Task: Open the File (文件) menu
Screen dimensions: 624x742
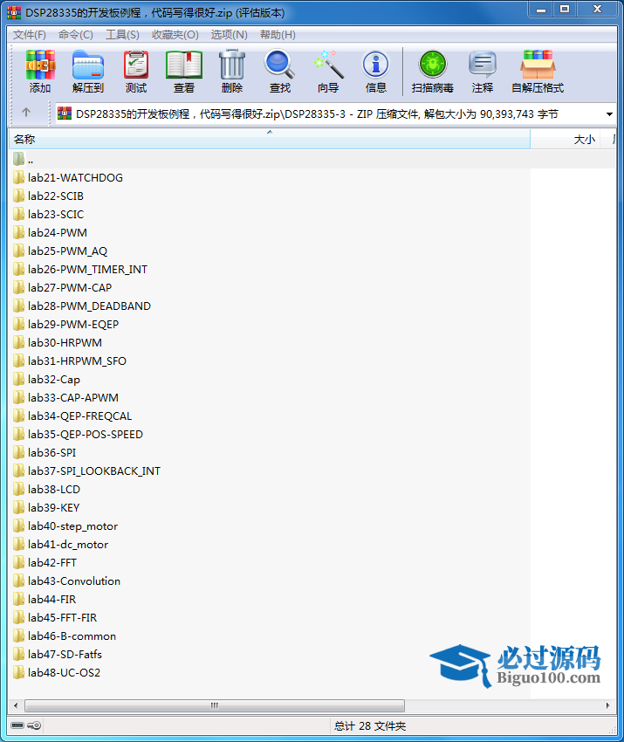Action: [30, 35]
